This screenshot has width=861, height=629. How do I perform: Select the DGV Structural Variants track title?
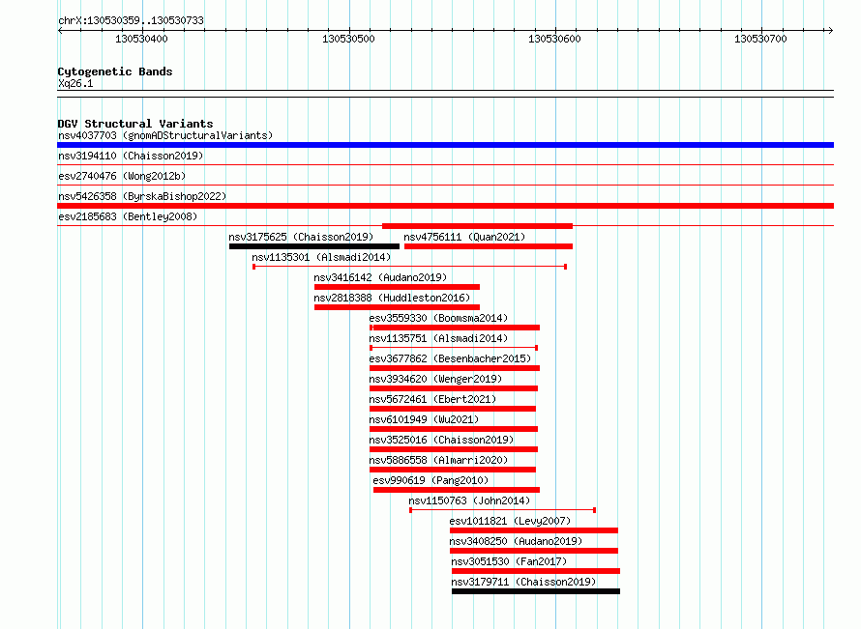pyautogui.click(x=135, y=124)
